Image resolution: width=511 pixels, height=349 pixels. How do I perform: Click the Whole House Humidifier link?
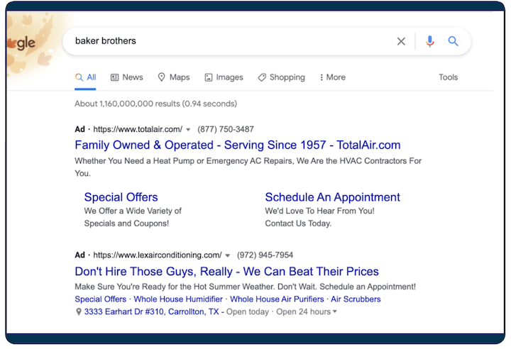click(x=177, y=299)
